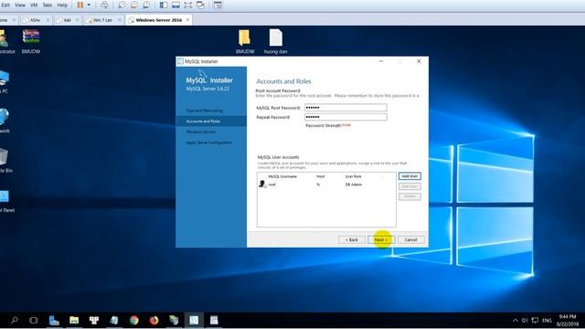
Task: Open the Snapshot Manager toolbar icon
Action: 146,5
